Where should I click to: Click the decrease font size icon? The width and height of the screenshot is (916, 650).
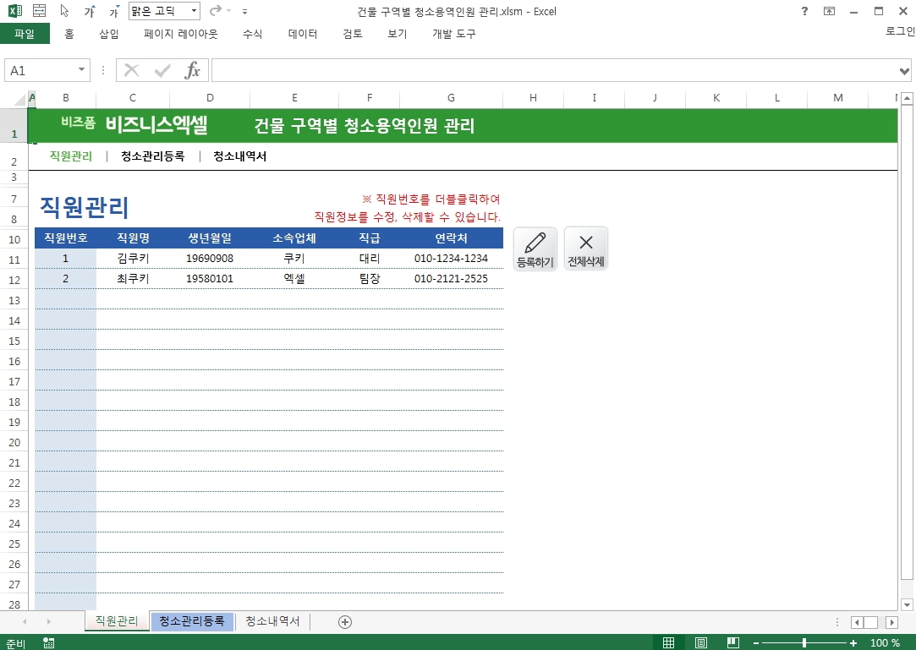coord(113,12)
